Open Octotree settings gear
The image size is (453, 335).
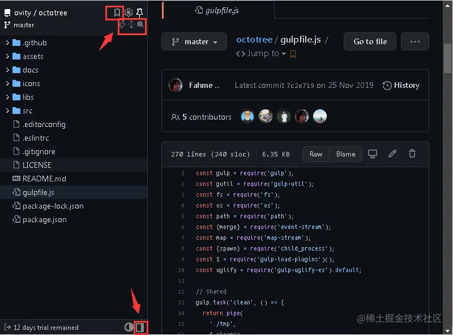(129, 12)
